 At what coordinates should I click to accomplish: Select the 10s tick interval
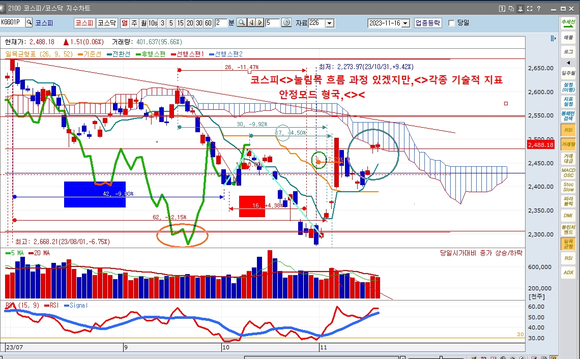tap(153, 23)
